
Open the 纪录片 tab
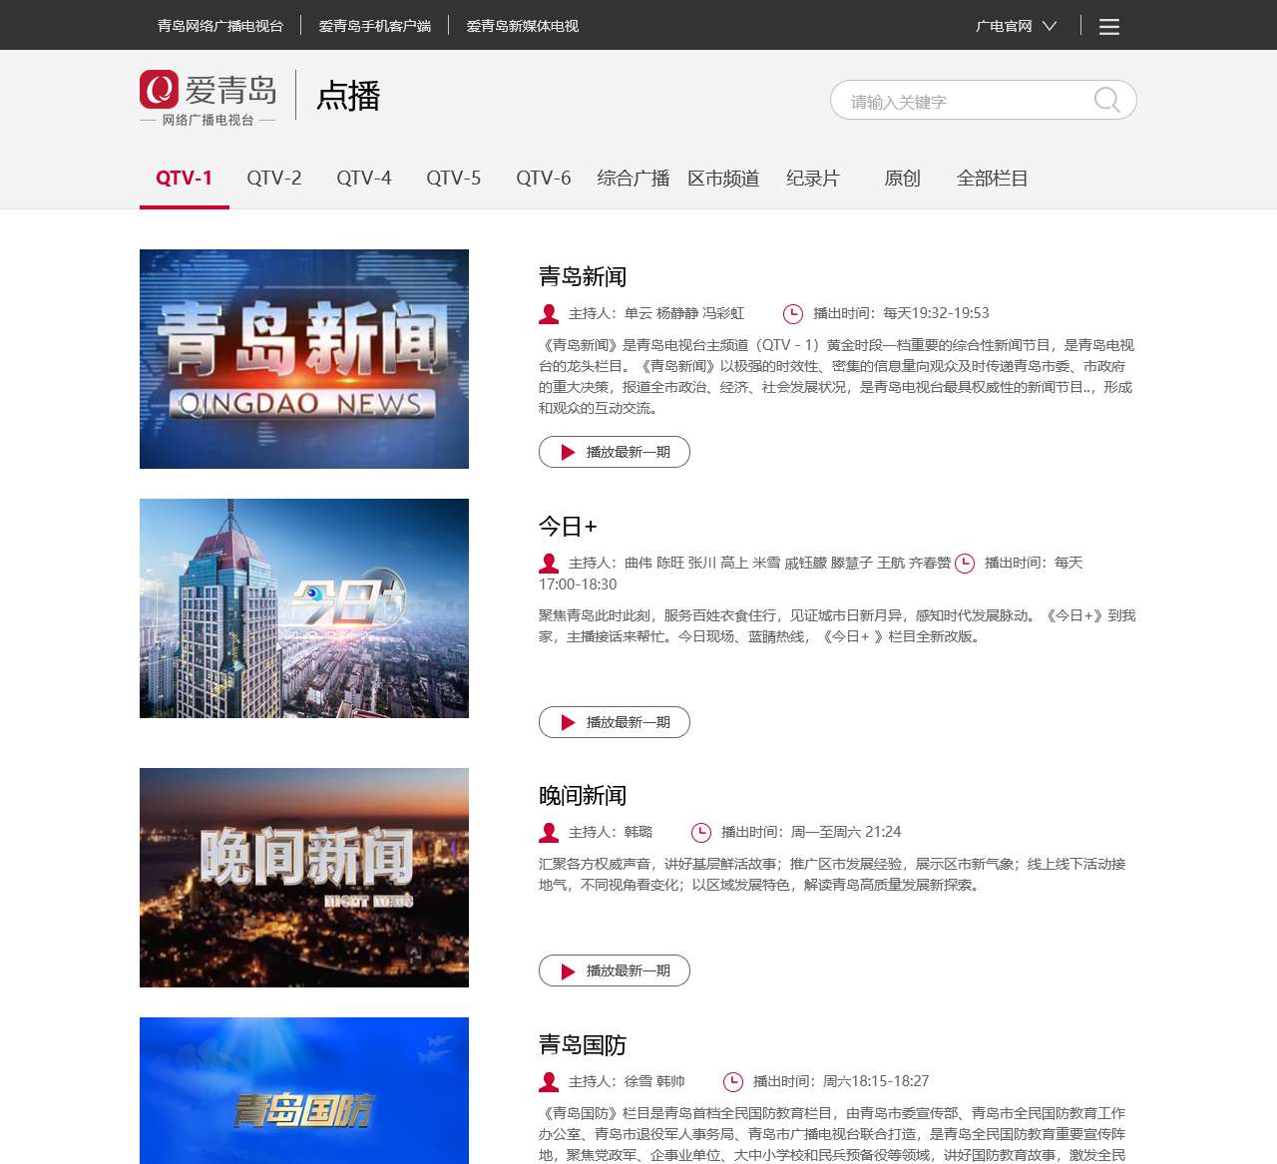[813, 179]
